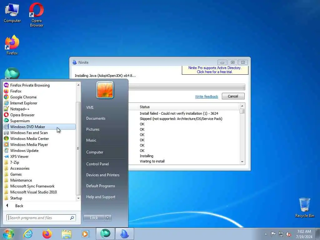Show hidden system tray icons
Image resolution: width=320 pixels, height=240 pixels.
point(266,234)
